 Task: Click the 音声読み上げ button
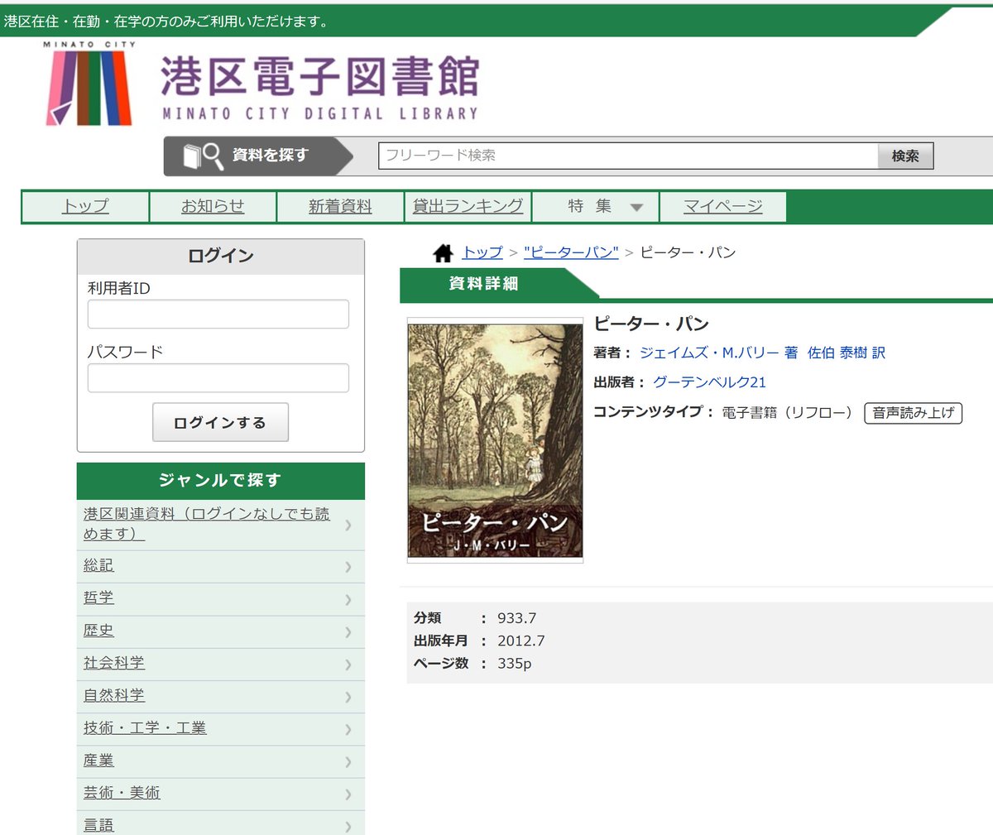tap(913, 412)
